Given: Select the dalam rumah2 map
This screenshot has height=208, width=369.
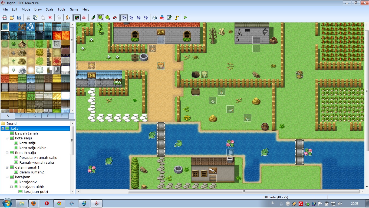Looking at the screenshot, I should click(x=32, y=172).
